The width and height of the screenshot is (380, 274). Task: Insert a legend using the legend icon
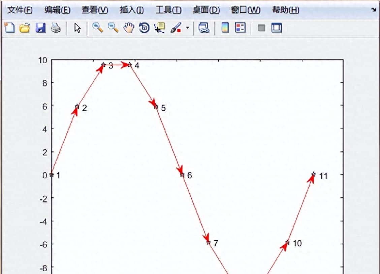[x=241, y=28]
